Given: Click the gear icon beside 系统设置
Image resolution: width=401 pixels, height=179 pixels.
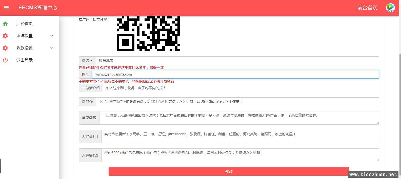Looking at the screenshot, I should 5,36.
